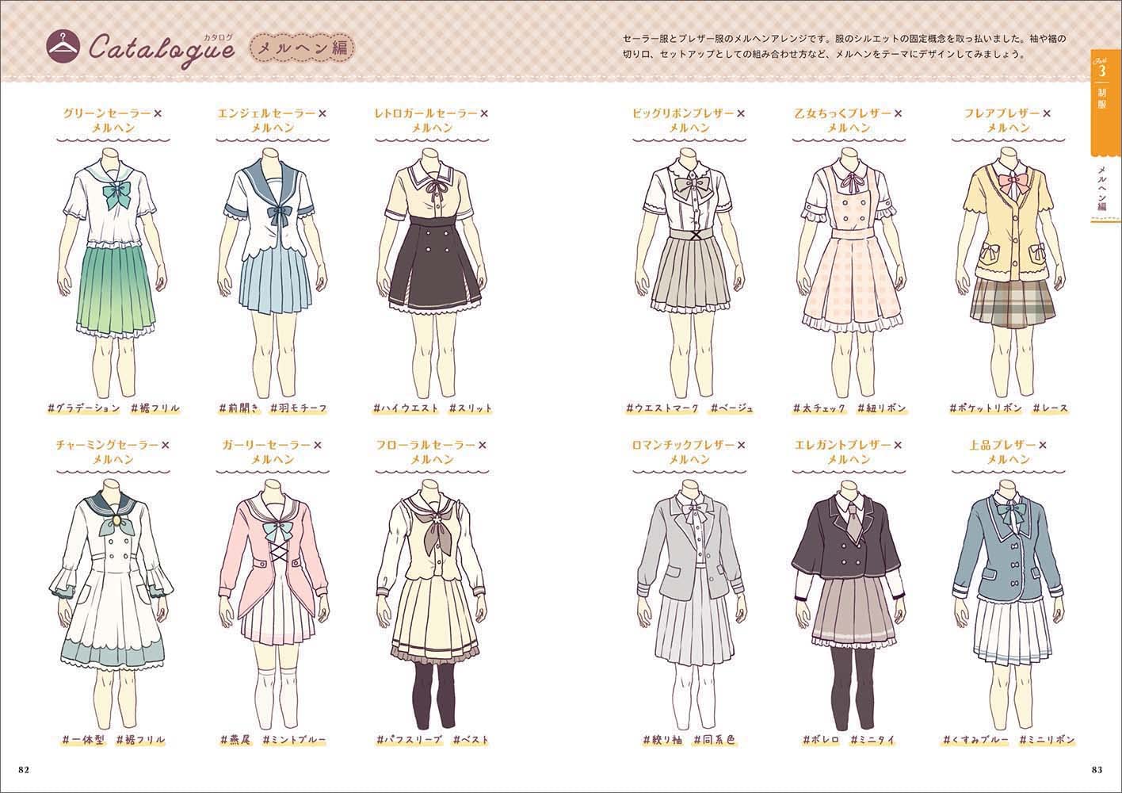This screenshot has height=793, width=1122.
Task: Select the メルヘン編 title badge
Action: click(x=303, y=48)
